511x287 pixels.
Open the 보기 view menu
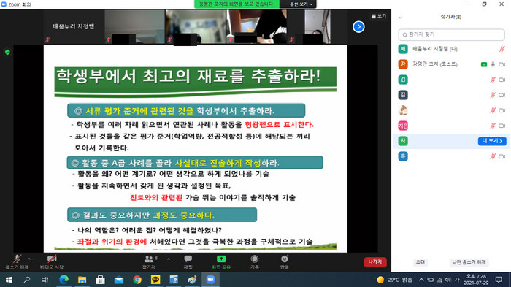click(x=378, y=16)
